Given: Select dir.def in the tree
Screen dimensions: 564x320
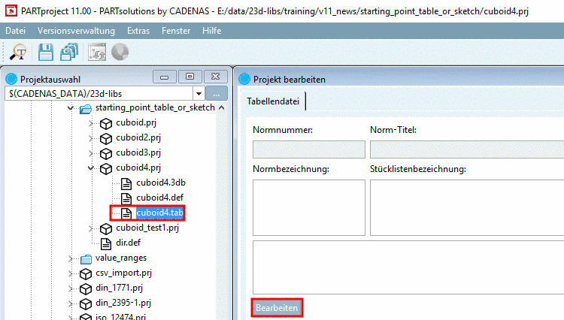Looking at the screenshot, I should point(128,243).
